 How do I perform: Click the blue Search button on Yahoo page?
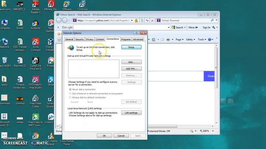[x=209, y=76]
